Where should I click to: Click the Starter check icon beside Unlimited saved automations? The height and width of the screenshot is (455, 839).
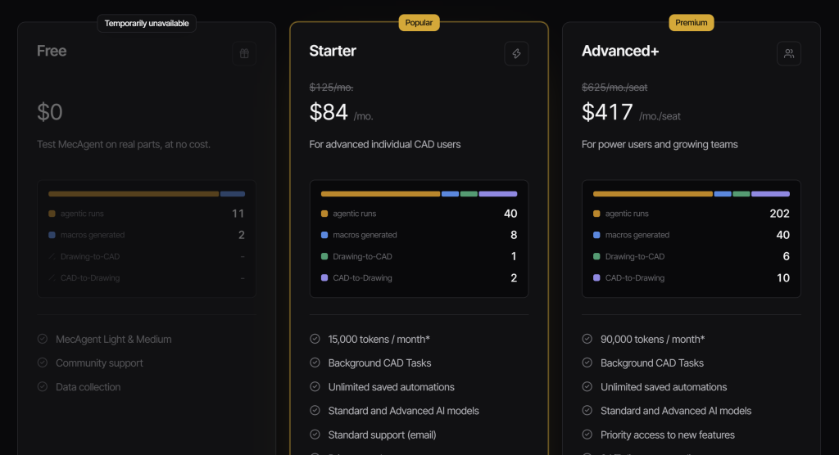tap(315, 386)
